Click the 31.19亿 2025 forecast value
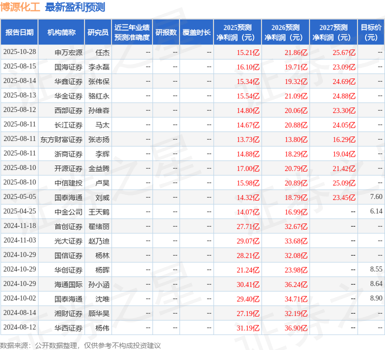 (248, 328)
